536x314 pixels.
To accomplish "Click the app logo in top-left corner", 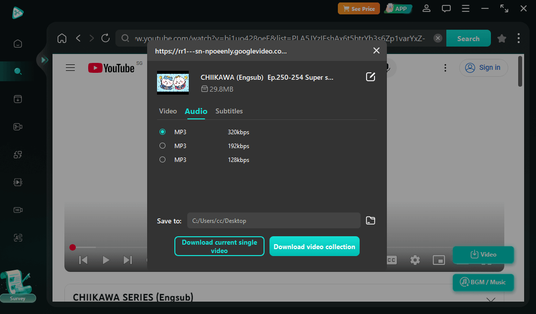I will (17, 13).
